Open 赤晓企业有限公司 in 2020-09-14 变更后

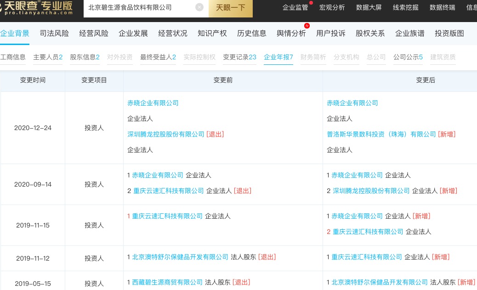(x=357, y=175)
